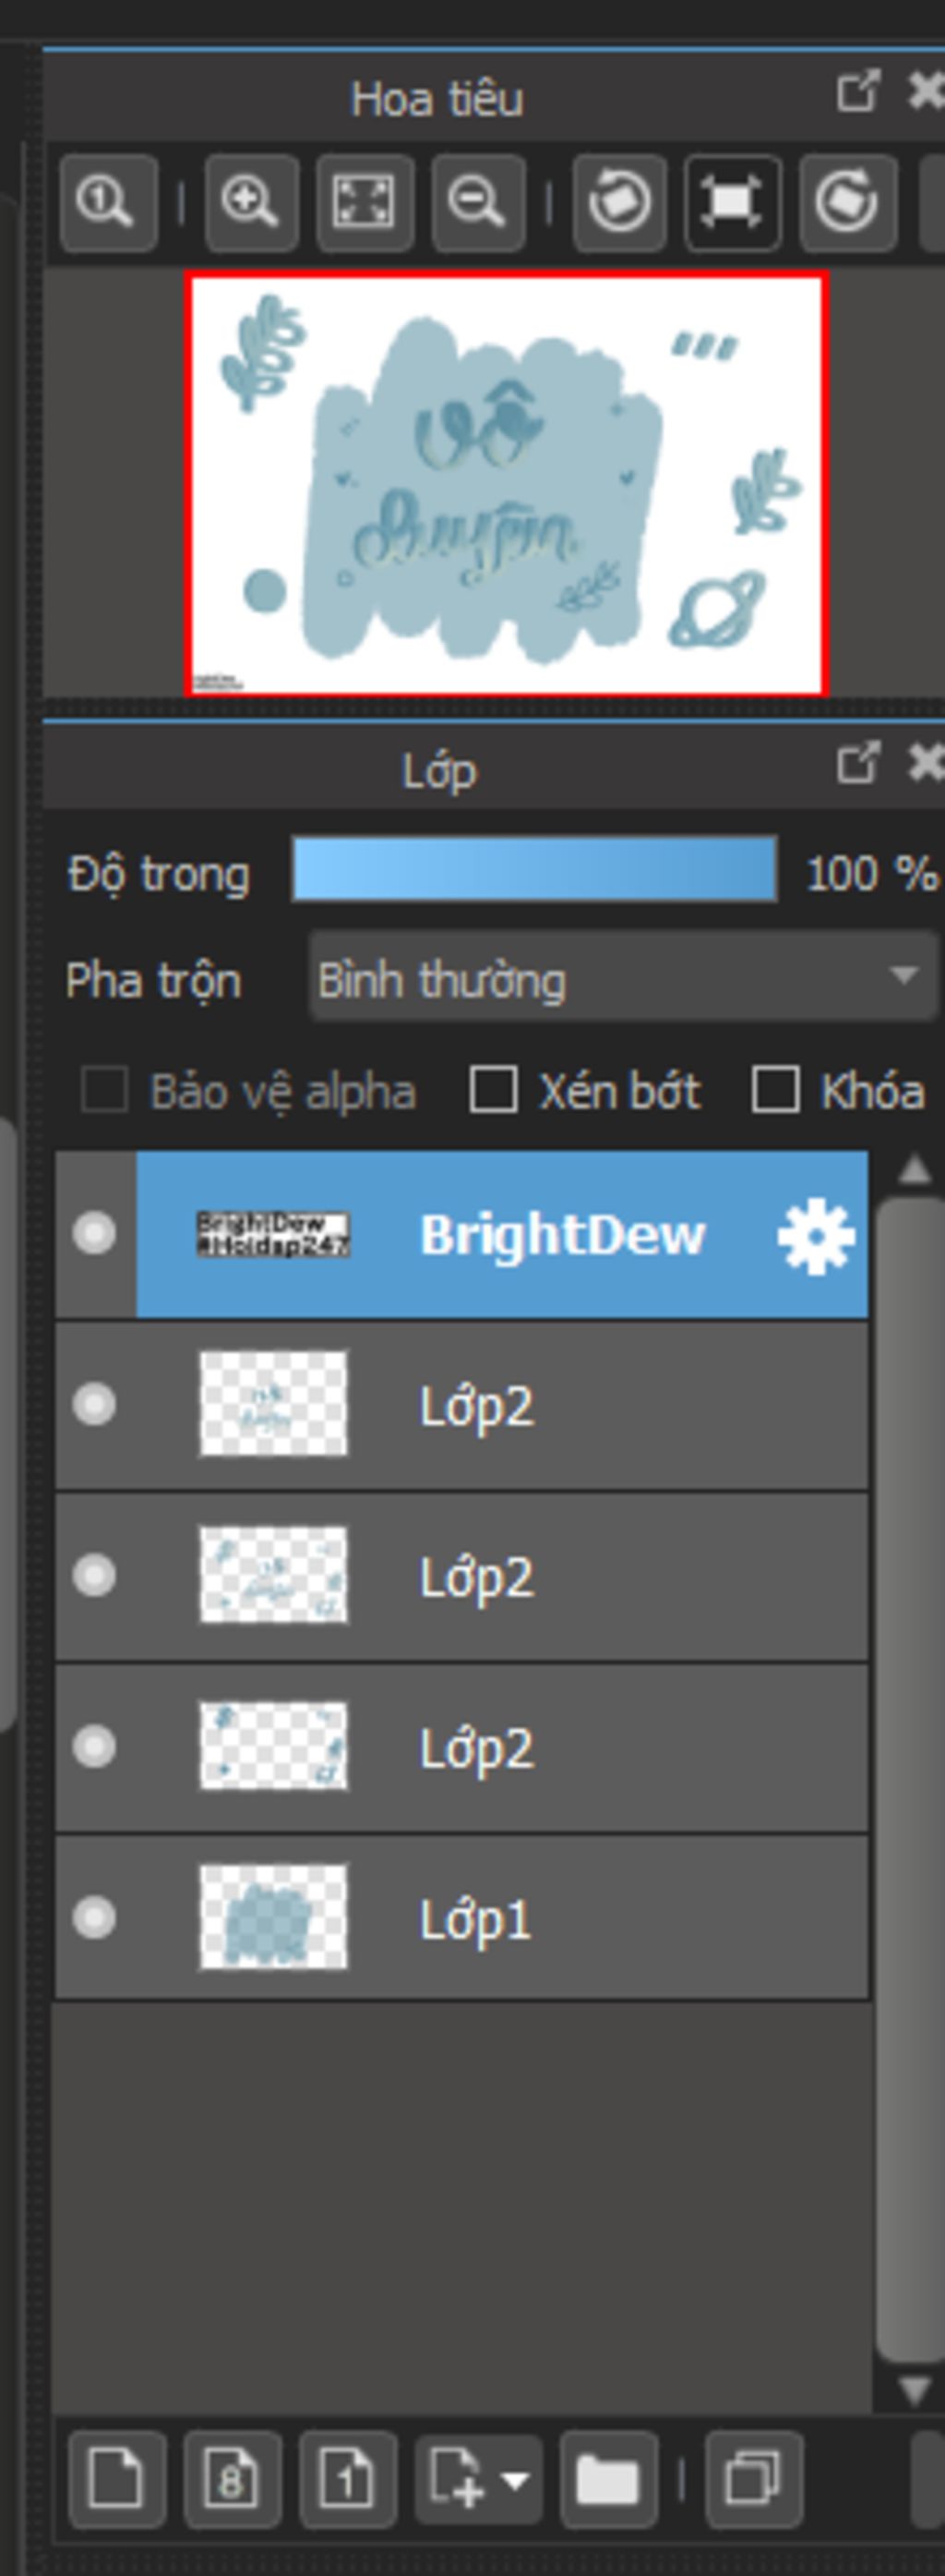The height and width of the screenshot is (2576, 945).
Task: Expand the add special layer dropdown arrow
Action: (517, 2480)
